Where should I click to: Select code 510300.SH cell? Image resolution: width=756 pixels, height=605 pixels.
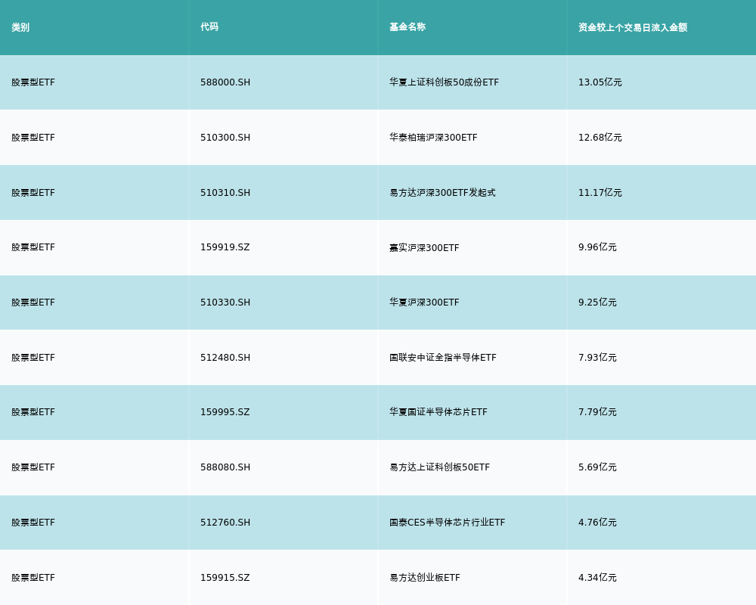click(x=225, y=138)
